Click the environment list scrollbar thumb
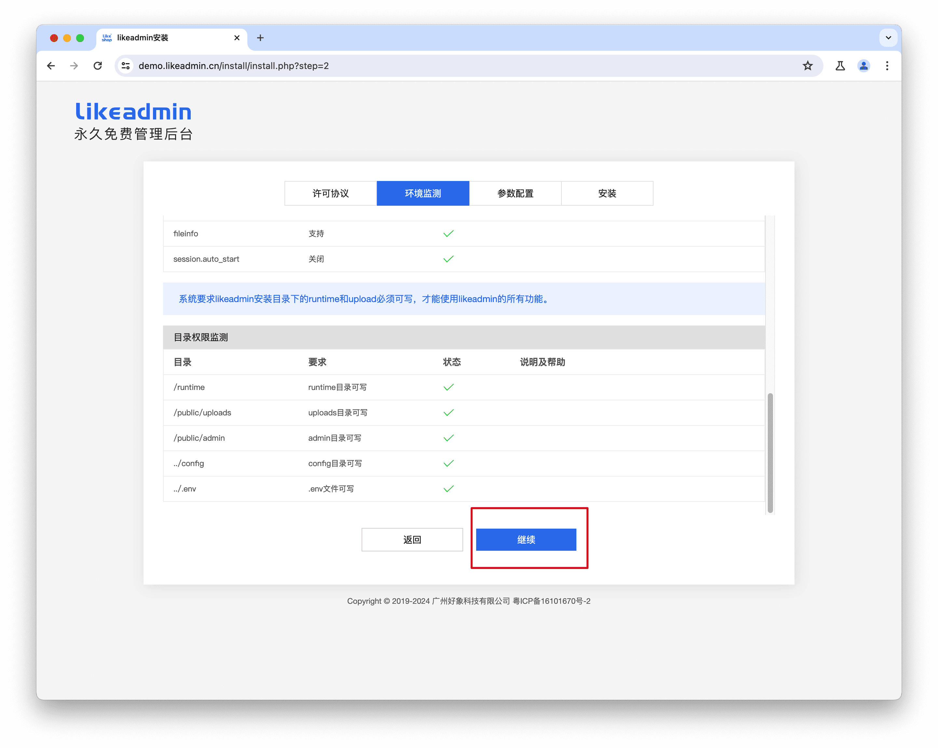Screen dimensions: 938x748 770,453
